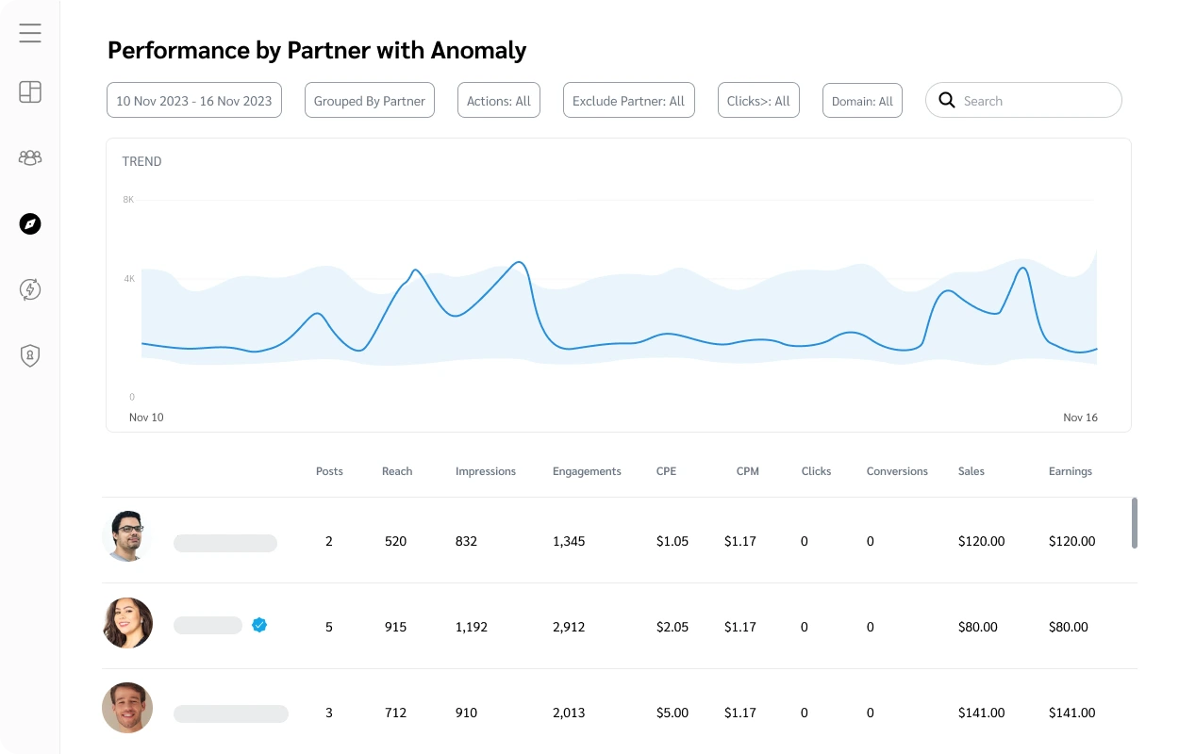Open the community members panel
Image resolution: width=1179 pixels, height=754 pixels.
pyautogui.click(x=29, y=157)
